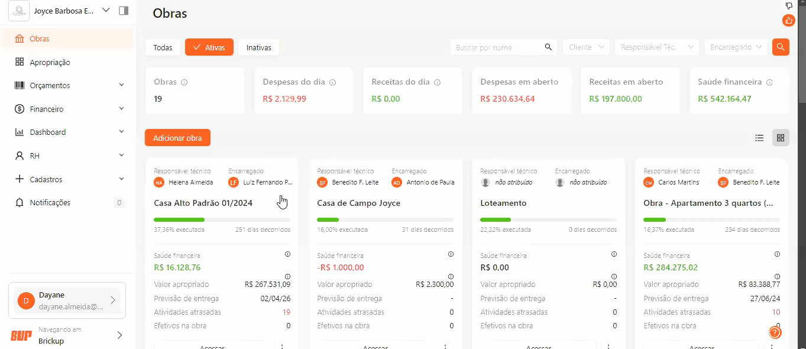The height and width of the screenshot is (349, 806).
Task: Select the Todas filter
Action: tap(163, 47)
